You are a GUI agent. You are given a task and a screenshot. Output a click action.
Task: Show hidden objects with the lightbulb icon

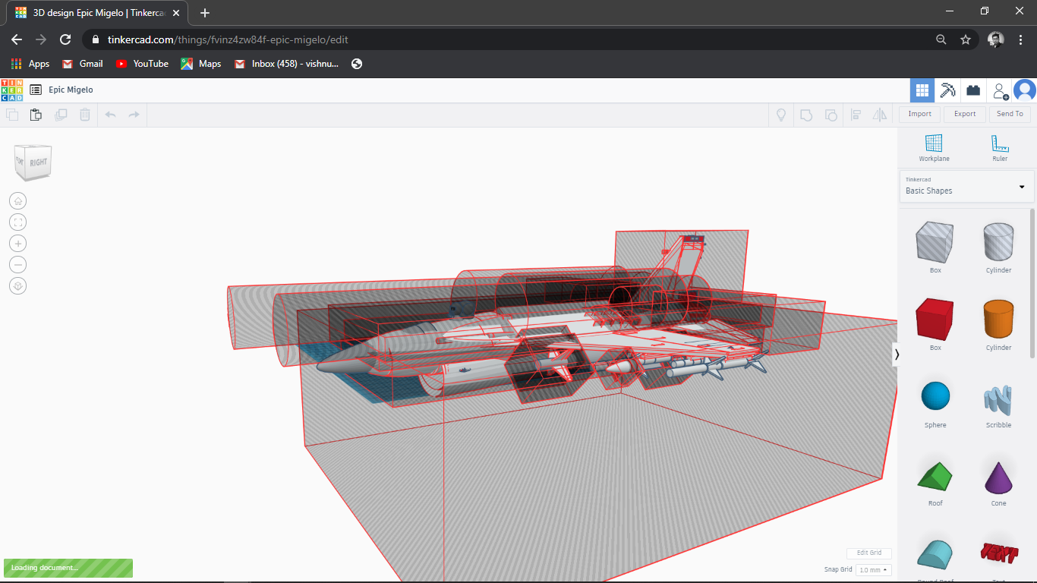780,115
